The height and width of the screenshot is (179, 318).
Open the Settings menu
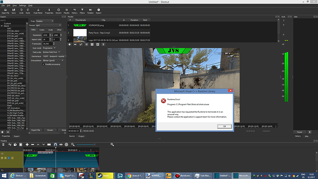pyautogui.click(x=22, y=6)
